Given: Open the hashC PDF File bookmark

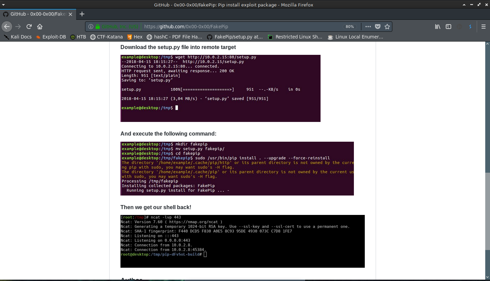Looking at the screenshot, I should point(174,37).
